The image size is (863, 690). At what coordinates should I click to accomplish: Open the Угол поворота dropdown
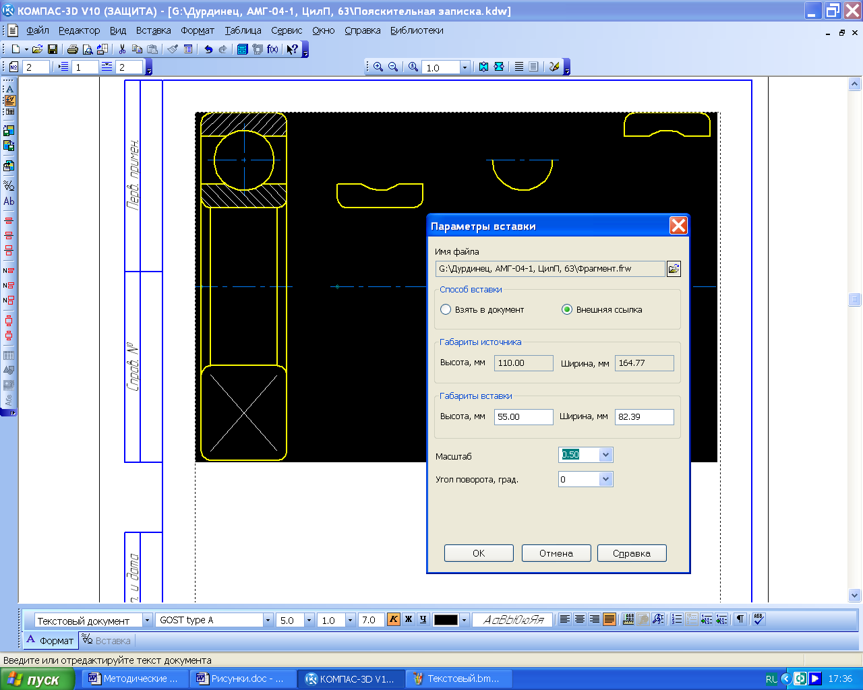[605, 479]
